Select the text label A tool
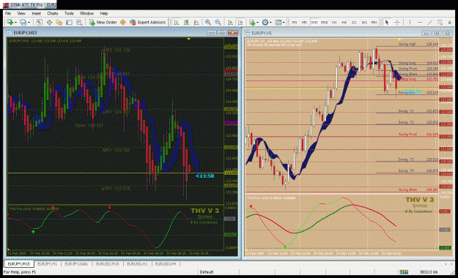 449,22
